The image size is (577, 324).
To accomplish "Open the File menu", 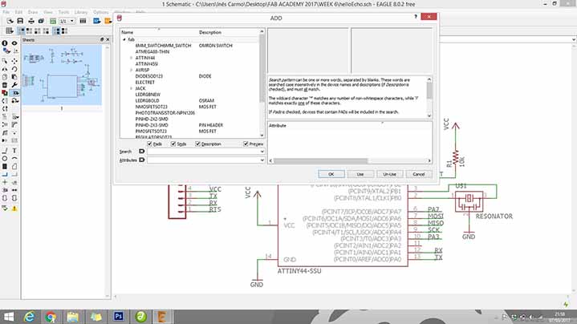I will click(x=6, y=12).
